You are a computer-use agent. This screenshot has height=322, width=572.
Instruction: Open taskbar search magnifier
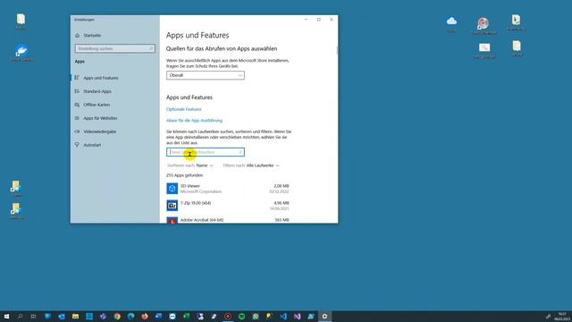pos(20,316)
